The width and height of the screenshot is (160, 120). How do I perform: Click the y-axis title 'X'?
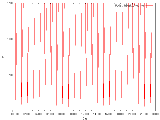tap(3, 57)
